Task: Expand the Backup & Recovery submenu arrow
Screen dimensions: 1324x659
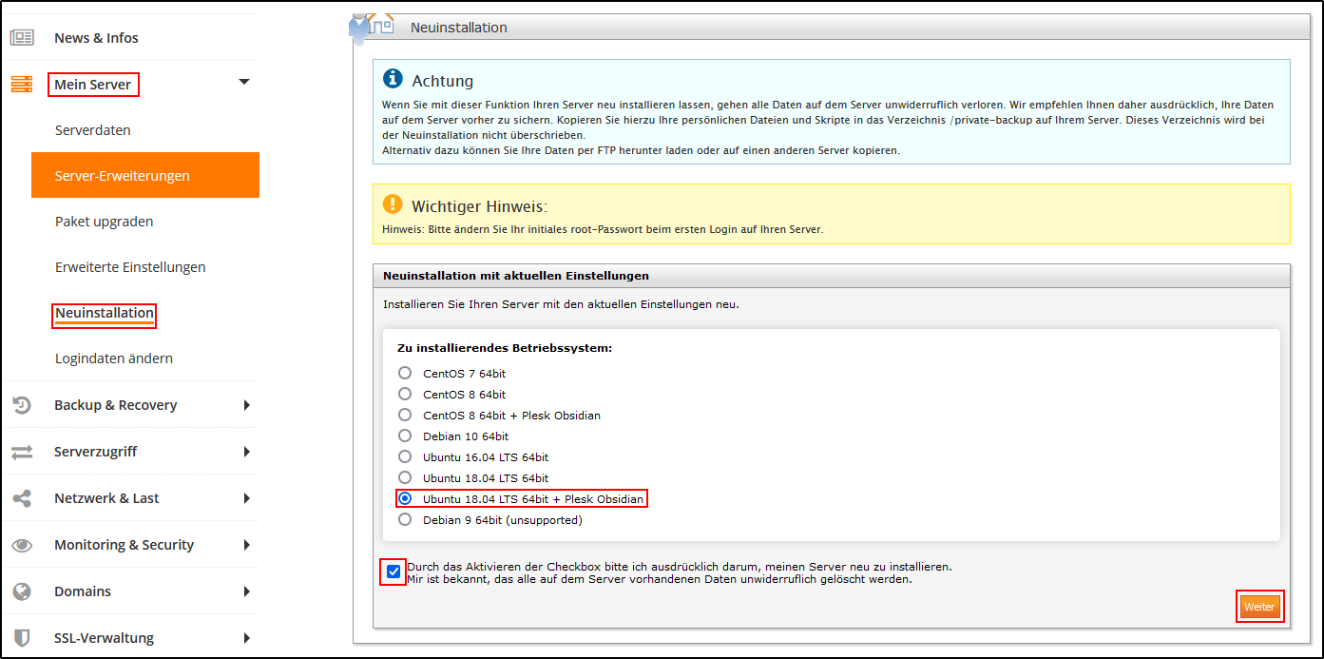Action: (246, 405)
